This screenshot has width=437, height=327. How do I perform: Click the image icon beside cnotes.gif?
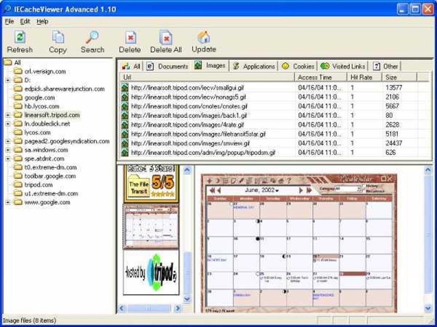125,106
